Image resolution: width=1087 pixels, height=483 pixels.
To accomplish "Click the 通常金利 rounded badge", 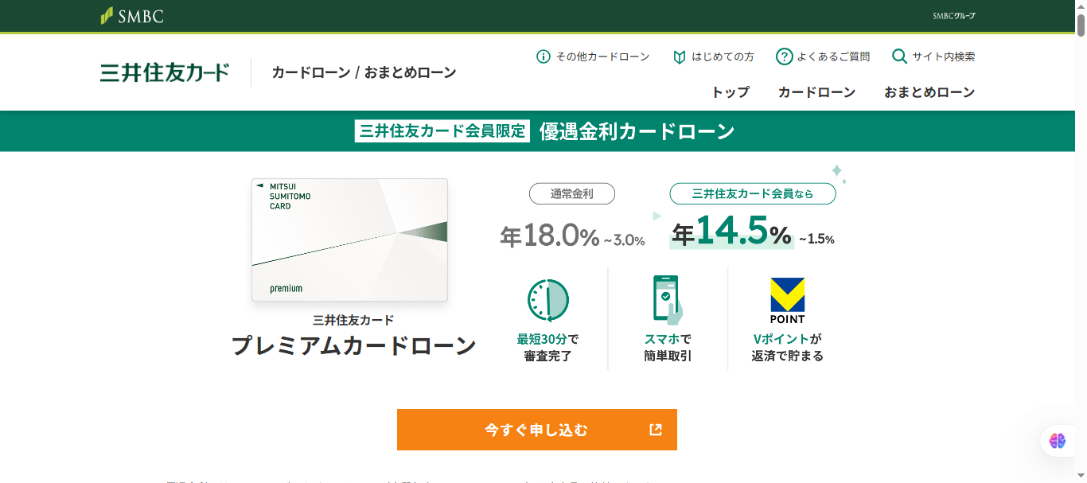I will [x=571, y=193].
